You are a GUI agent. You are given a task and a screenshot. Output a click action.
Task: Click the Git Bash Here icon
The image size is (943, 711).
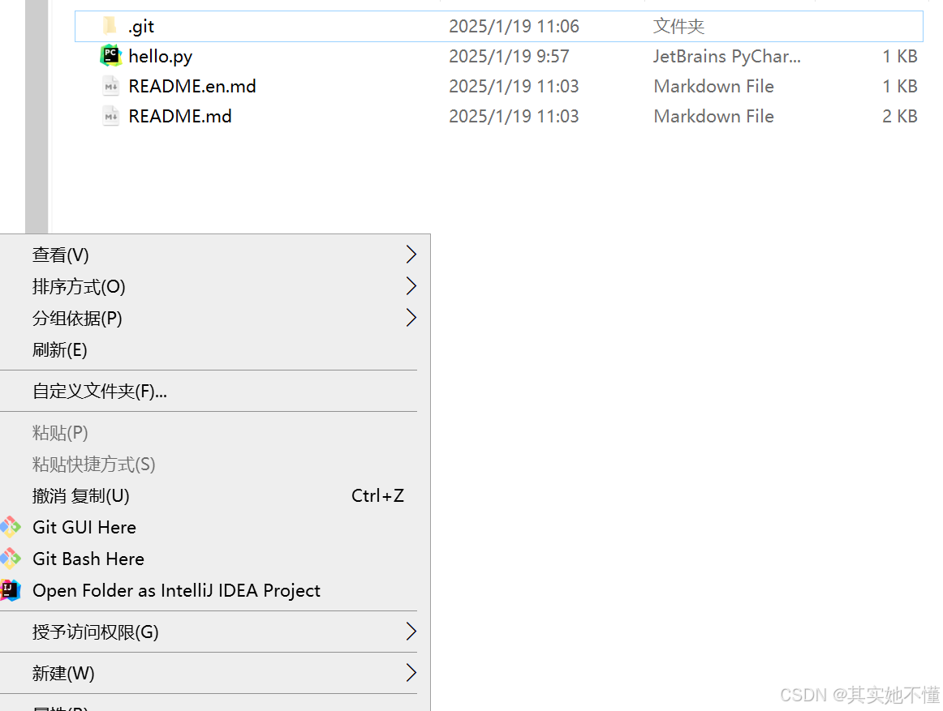pos(11,559)
